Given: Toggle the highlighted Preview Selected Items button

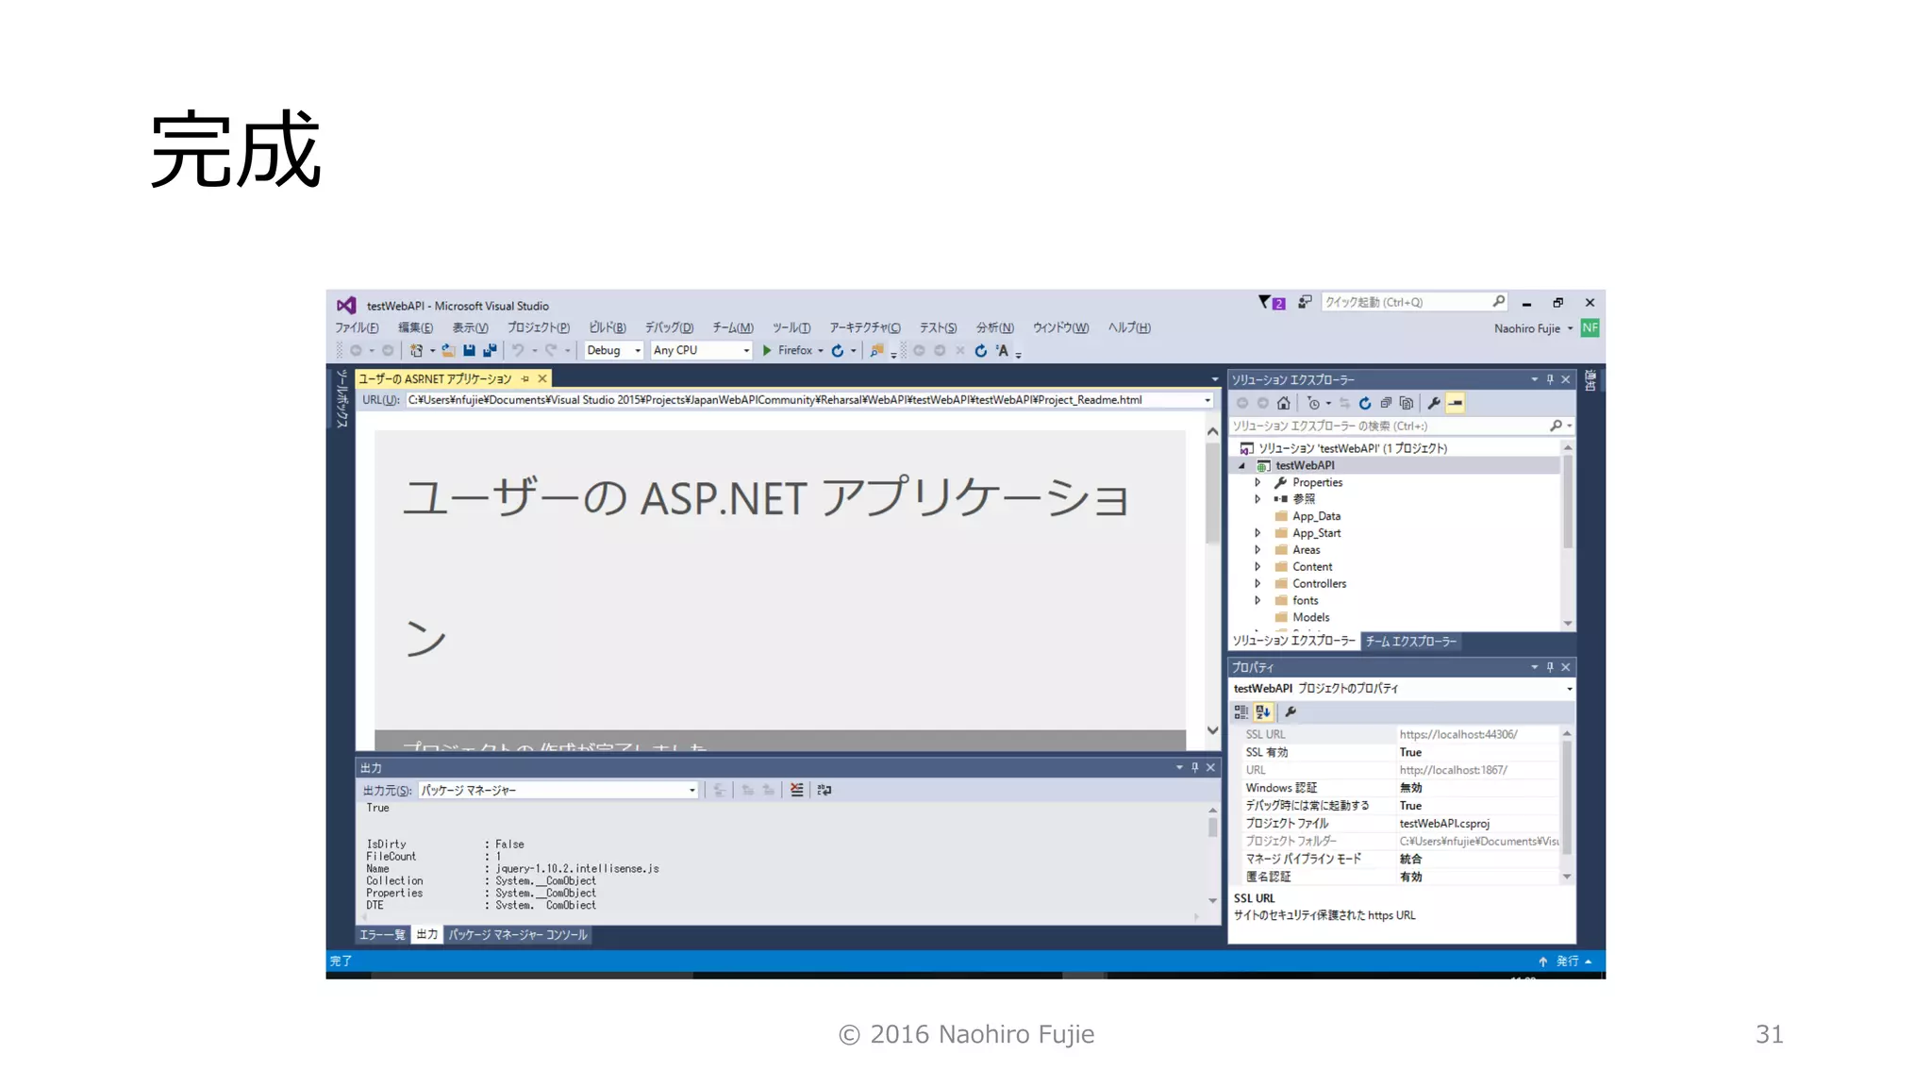Looking at the screenshot, I should point(1456,403).
